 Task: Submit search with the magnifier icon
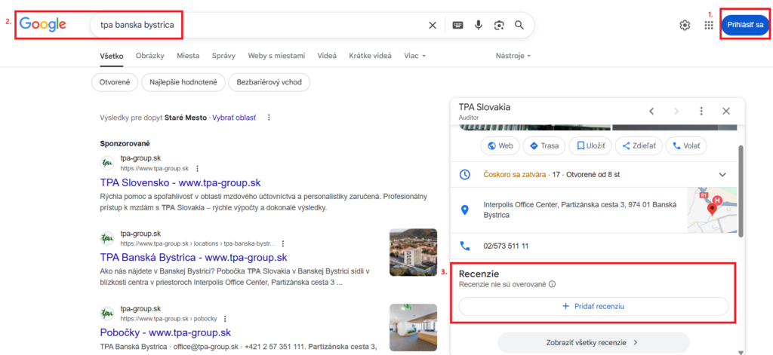point(519,25)
